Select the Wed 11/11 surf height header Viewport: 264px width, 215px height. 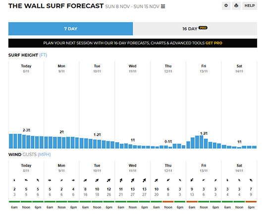(133, 68)
